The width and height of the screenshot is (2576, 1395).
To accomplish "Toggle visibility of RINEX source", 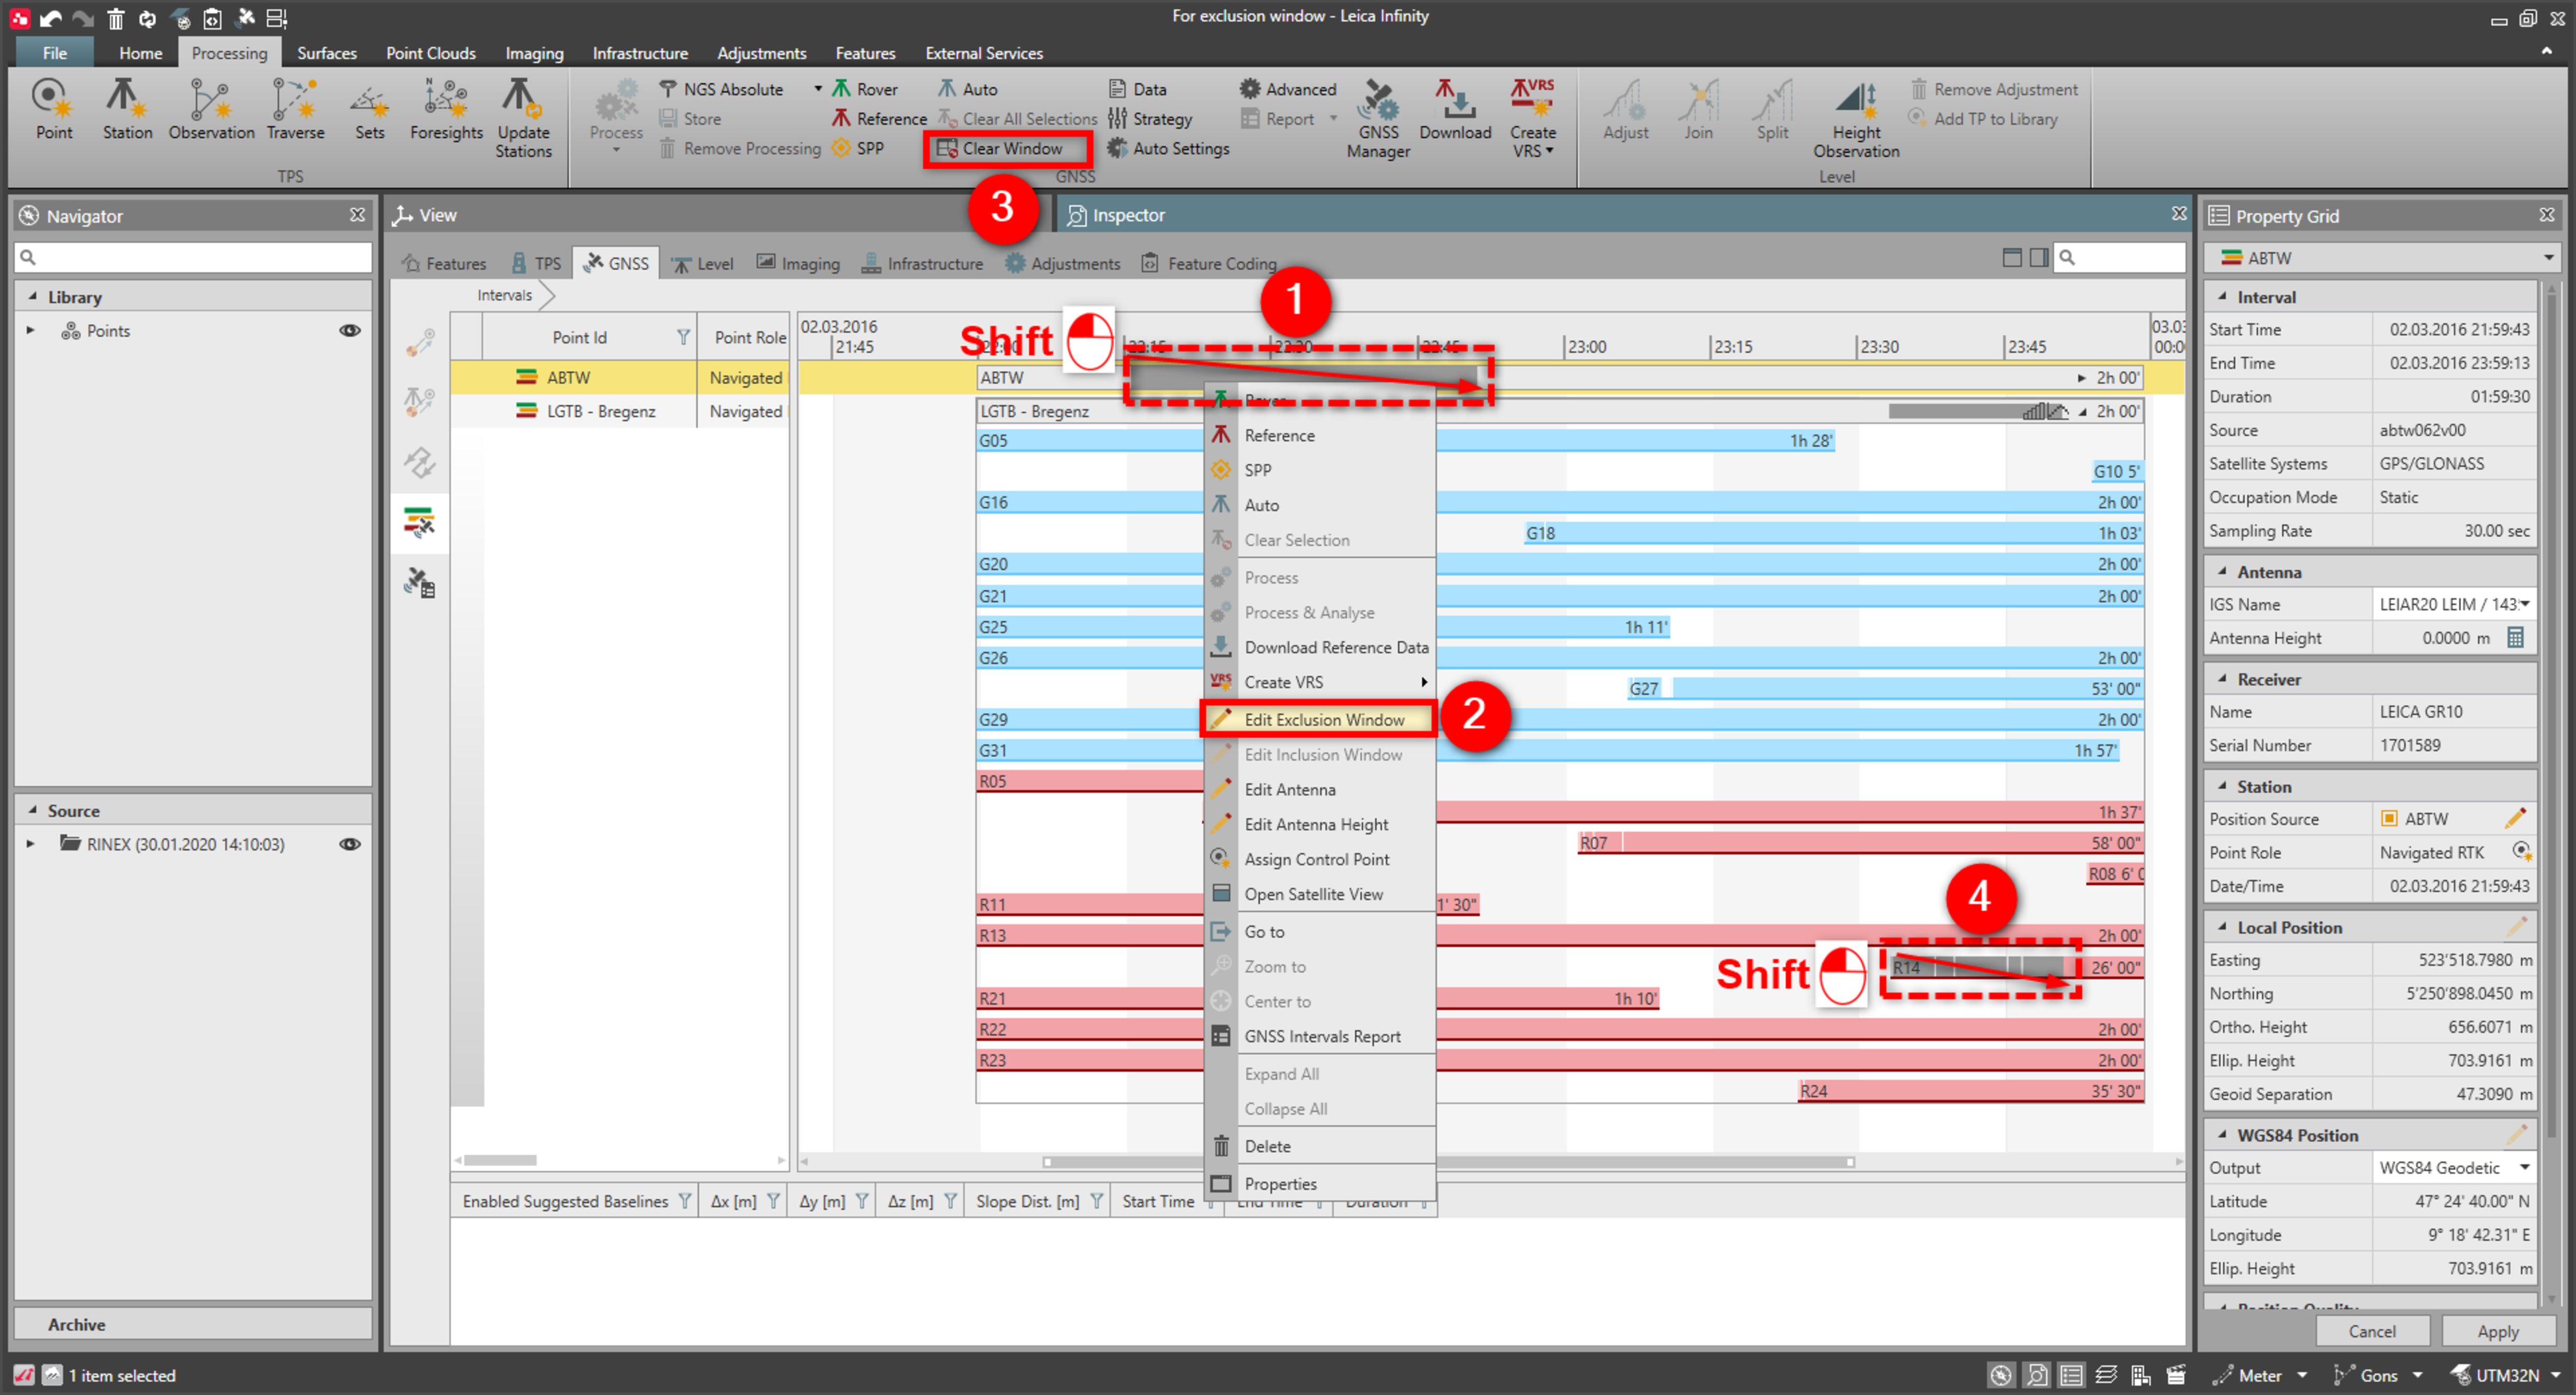I will 350,844.
